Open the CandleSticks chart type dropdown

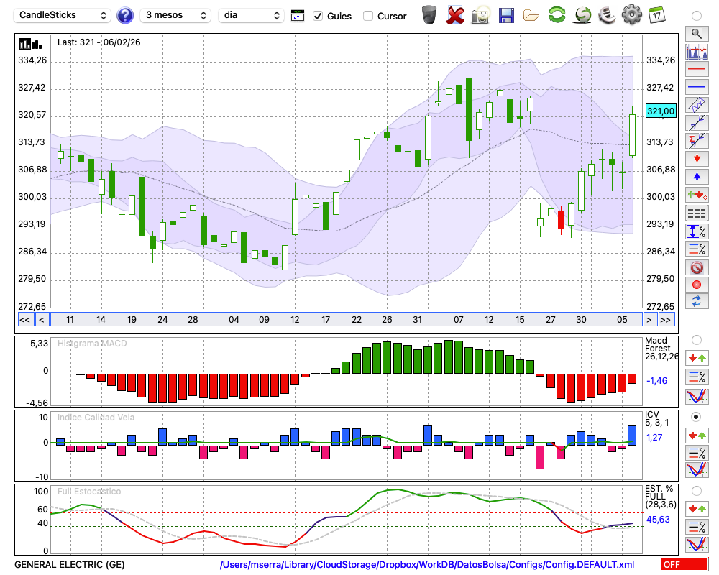pyautogui.click(x=63, y=15)
